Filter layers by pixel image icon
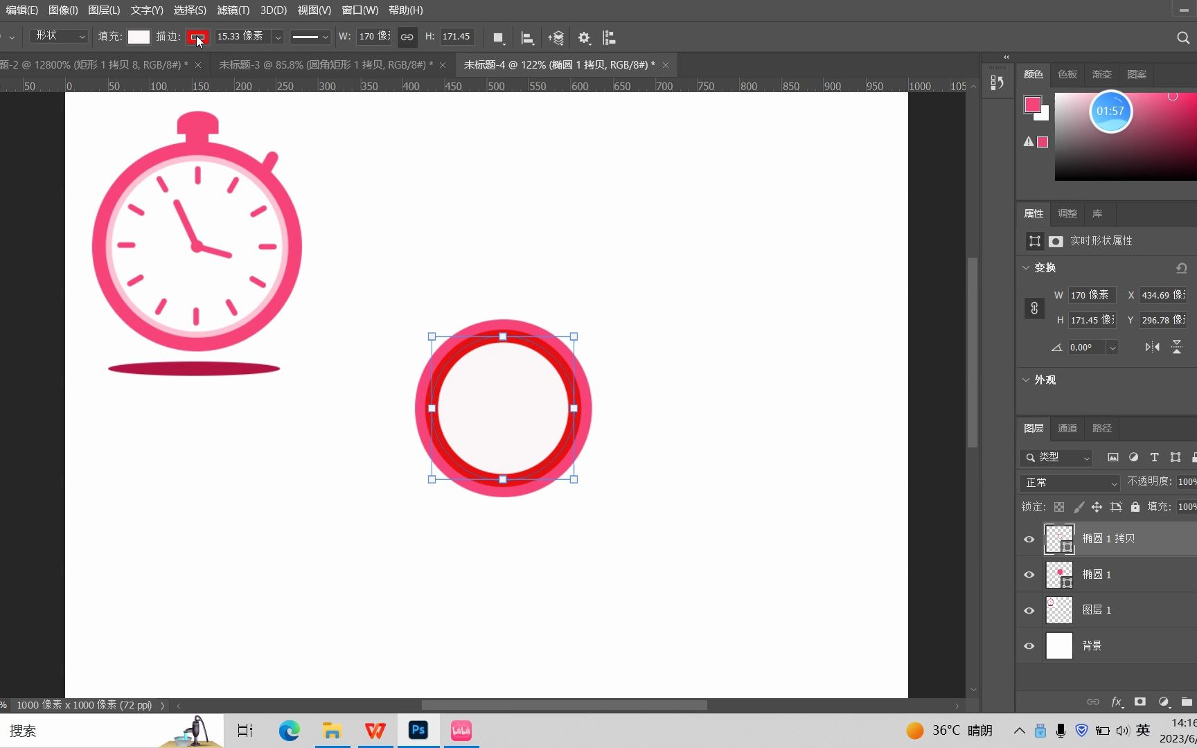 (1113, 457)
